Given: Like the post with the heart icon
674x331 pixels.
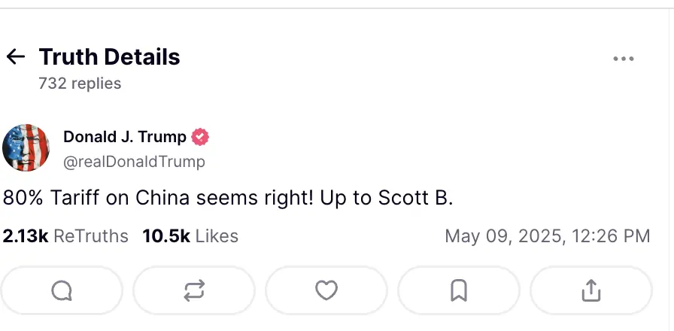Looking at the screenshot, I should pos(326,290).
